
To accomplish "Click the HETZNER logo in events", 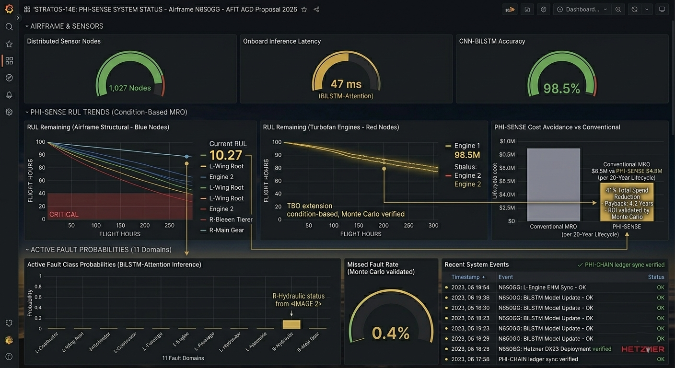I will coord(643,349).
